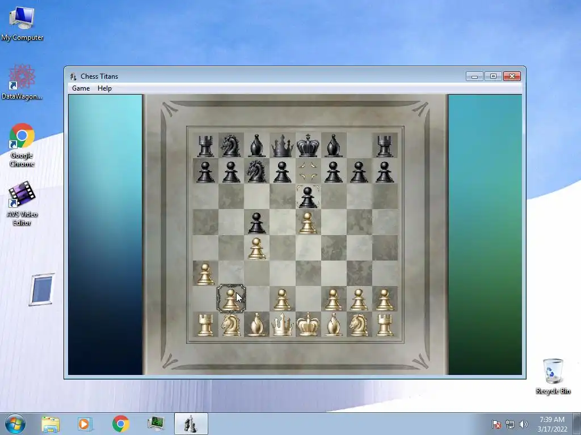Select the white pawn in front of the queen
The width and height of the screenshot is (581, 435).
point(282,300)
